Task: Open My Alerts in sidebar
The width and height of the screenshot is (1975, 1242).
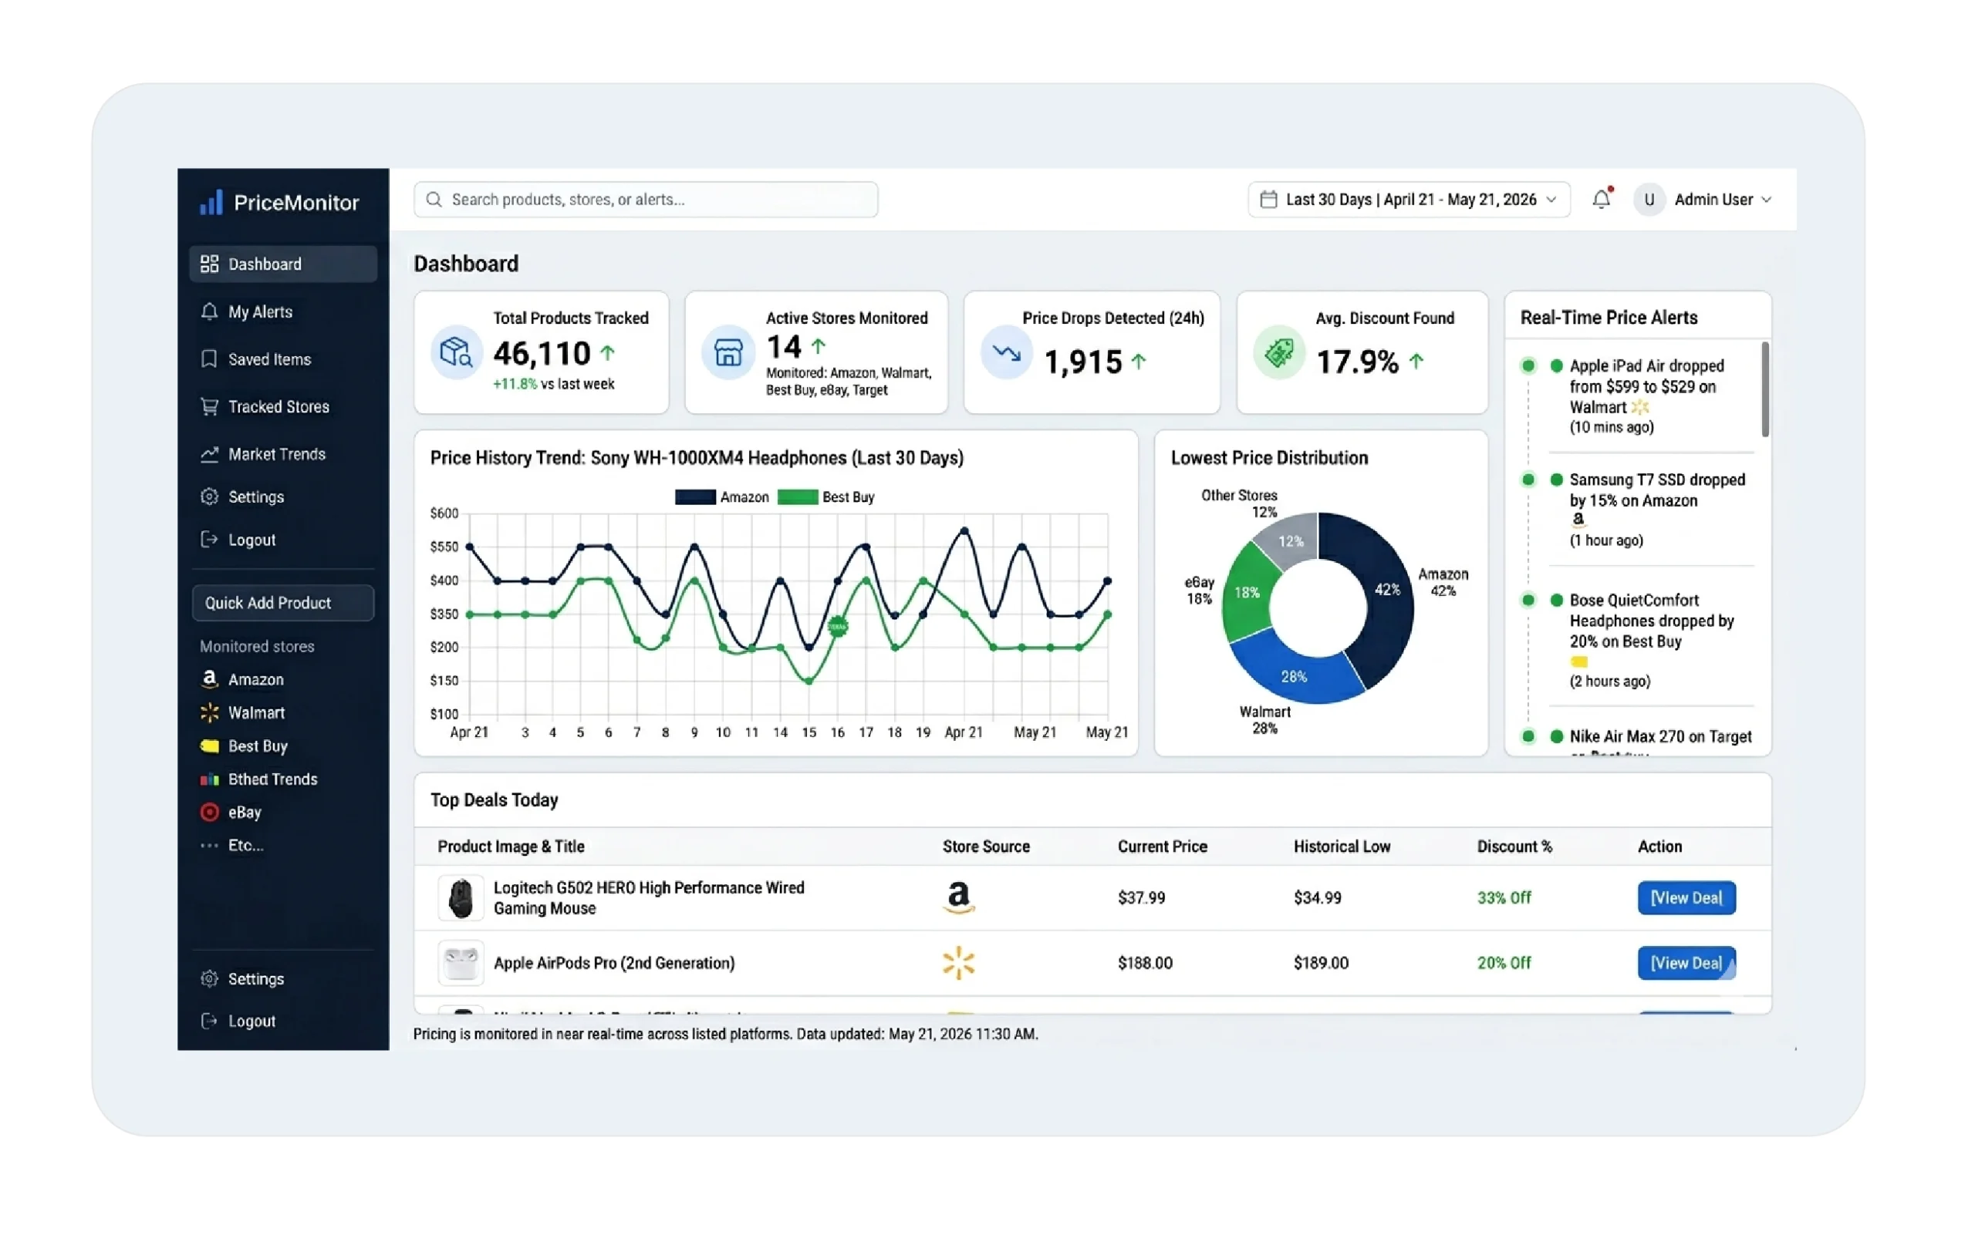Action: click(x=283, y=311)
